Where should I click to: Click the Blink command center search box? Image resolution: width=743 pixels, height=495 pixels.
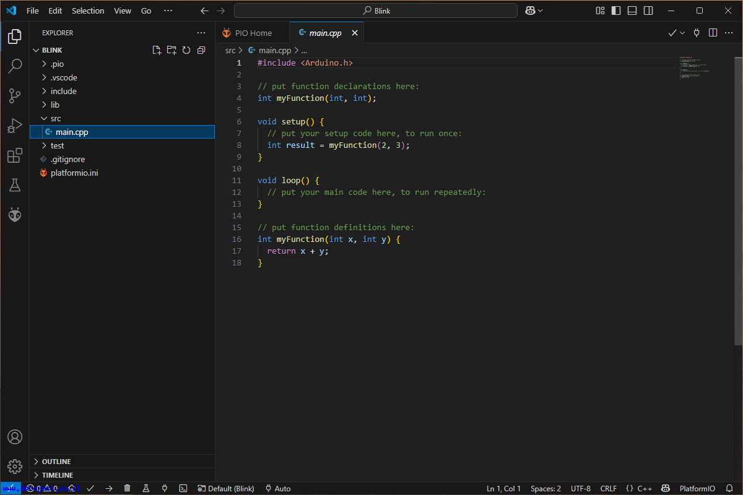[x=376, y=11]
